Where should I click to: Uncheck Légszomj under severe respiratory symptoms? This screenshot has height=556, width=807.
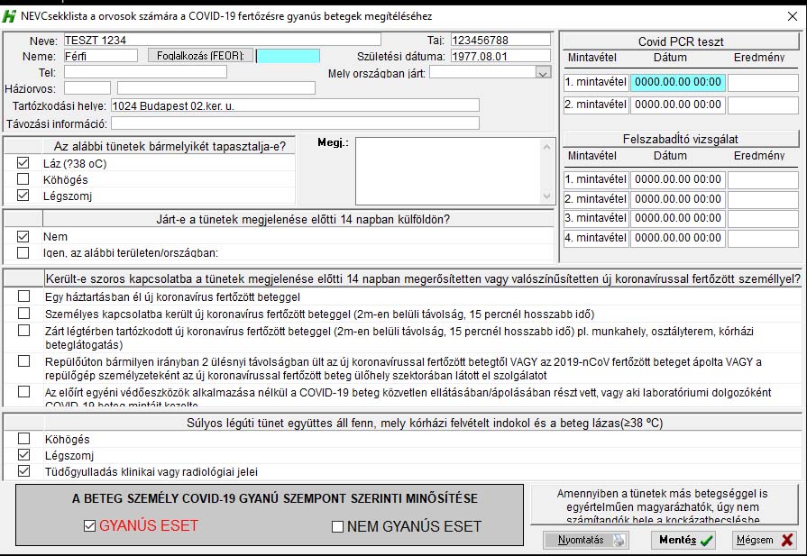pos(23,455)
